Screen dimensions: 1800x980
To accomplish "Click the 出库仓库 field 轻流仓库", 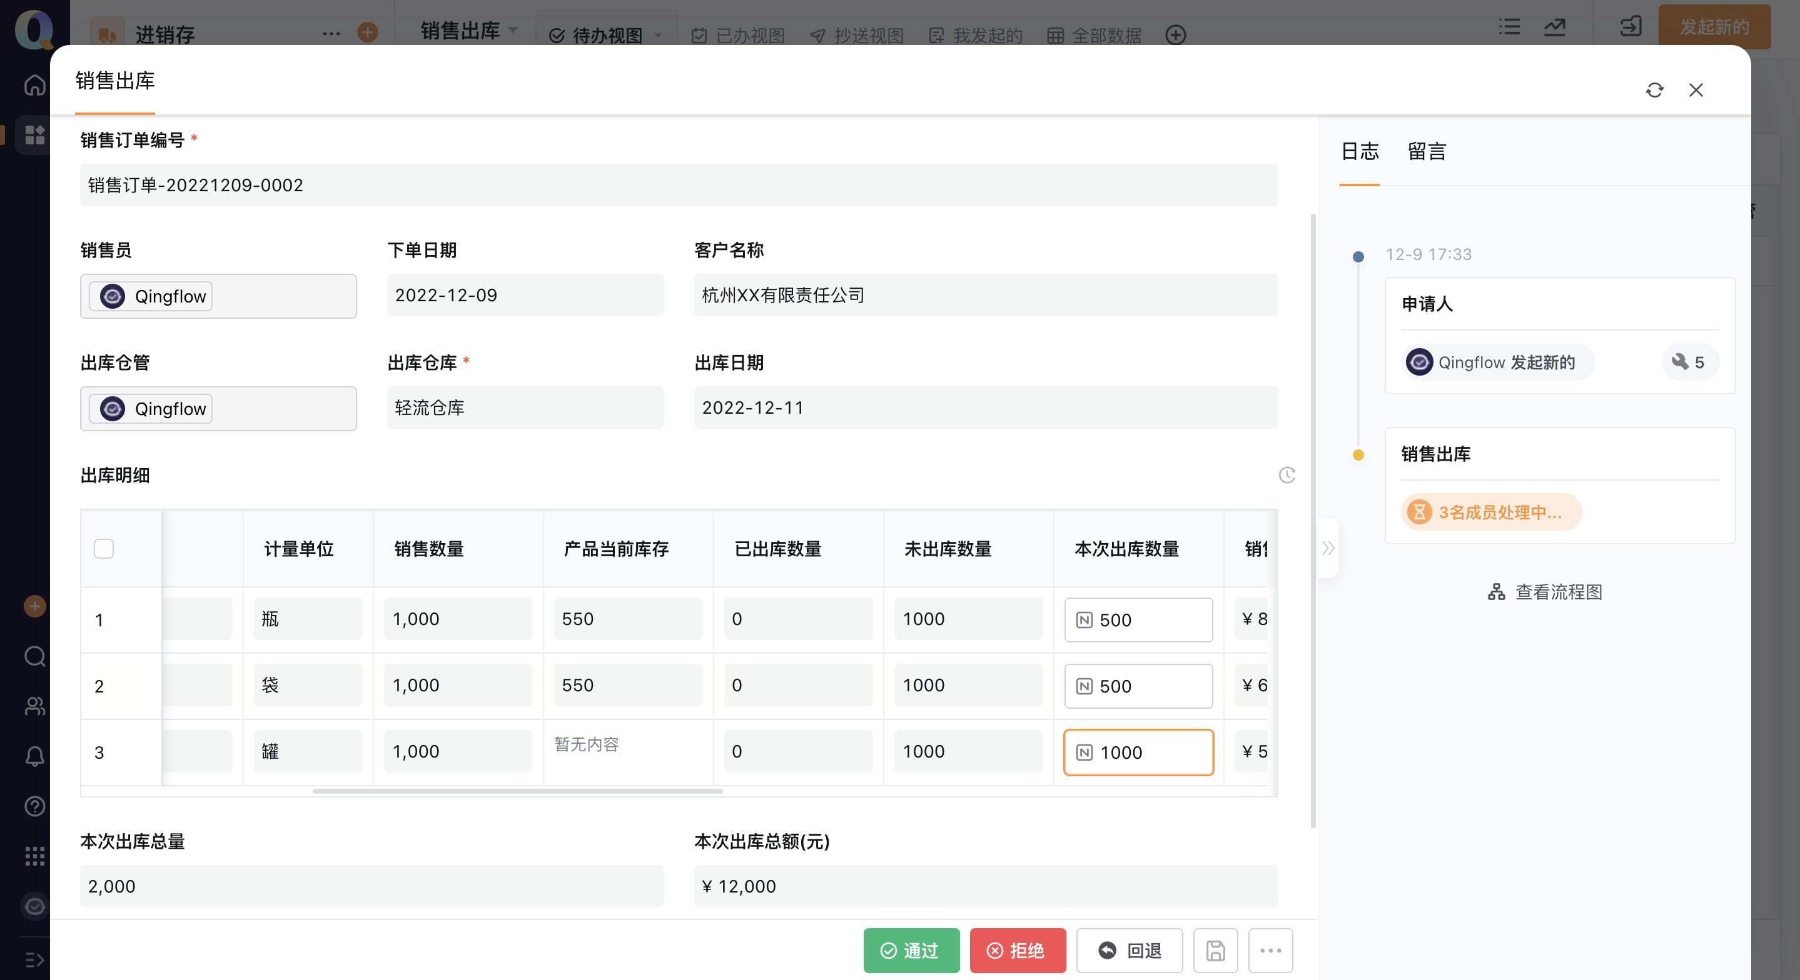I will pyautogui.click(x=525, y=407).
